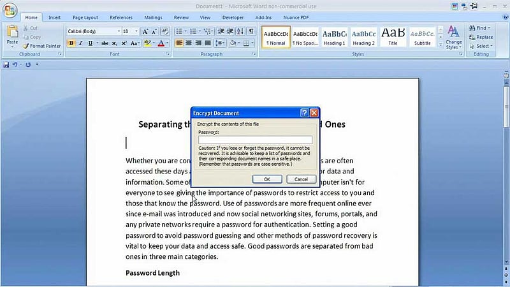The width and height of the screenshot is (510, 287).
Task: Click the paragraph shading color bucket
Action: 233,43
